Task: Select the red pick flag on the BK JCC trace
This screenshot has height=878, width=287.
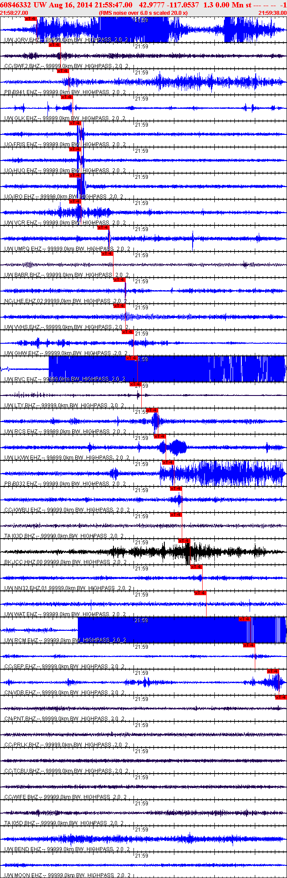Action: pos(184,541)
